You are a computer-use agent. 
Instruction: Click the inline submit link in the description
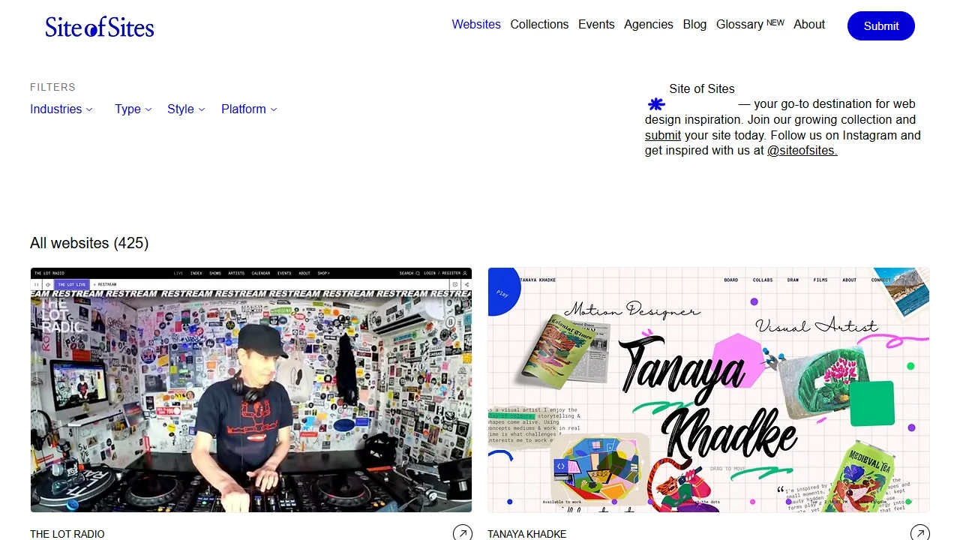tap(662, 135)
